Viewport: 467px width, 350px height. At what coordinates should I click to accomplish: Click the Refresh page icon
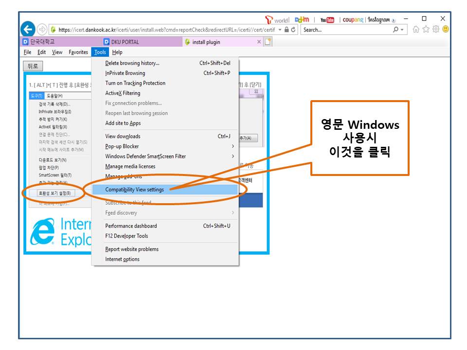294,30
